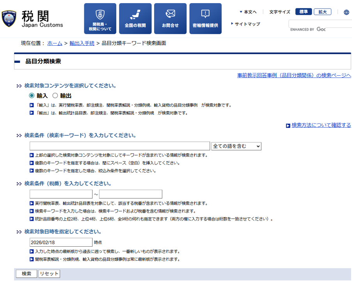352x281 pixels.
Task: Switch to the 輸出 radio option
Action: (55, 95)
